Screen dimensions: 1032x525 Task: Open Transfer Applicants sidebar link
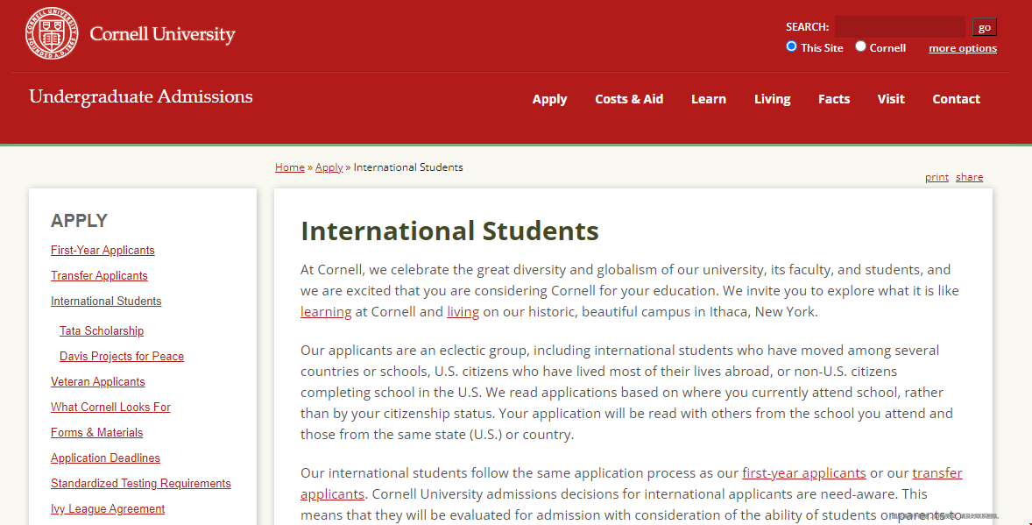pos(99,275)
